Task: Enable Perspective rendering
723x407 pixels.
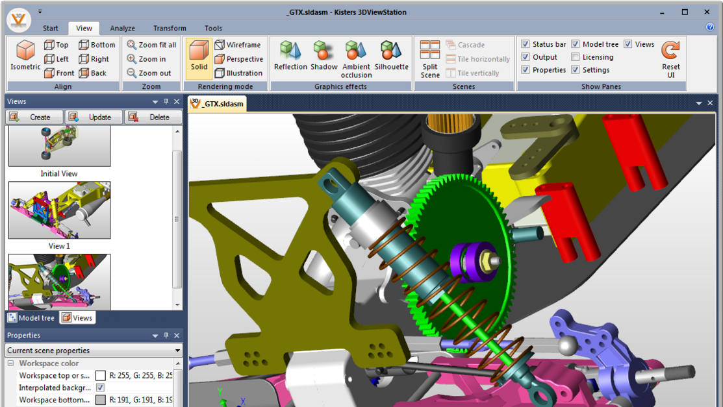Action: pos(239,59)
